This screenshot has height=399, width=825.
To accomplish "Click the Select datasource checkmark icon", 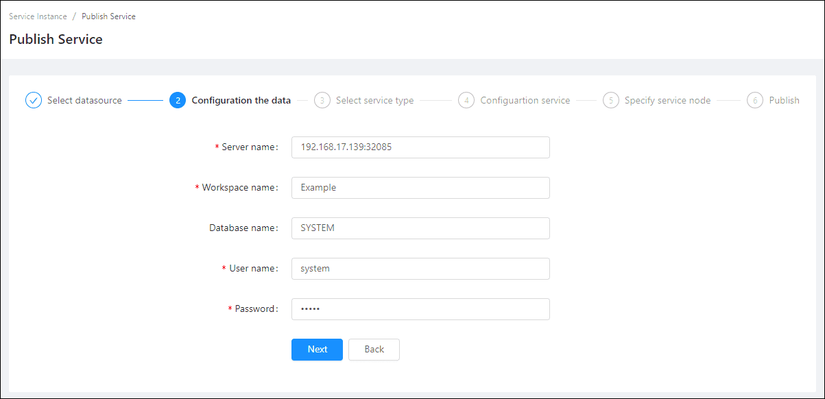I will pyautogui.click(x=34, y=100).
